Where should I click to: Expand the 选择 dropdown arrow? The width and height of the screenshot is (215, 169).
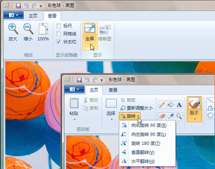pyautogui.click(x=112, y=119)
